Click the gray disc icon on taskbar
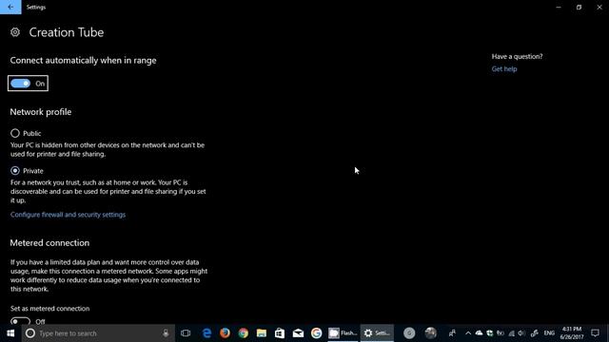609x342 pixels. [409, 333]
